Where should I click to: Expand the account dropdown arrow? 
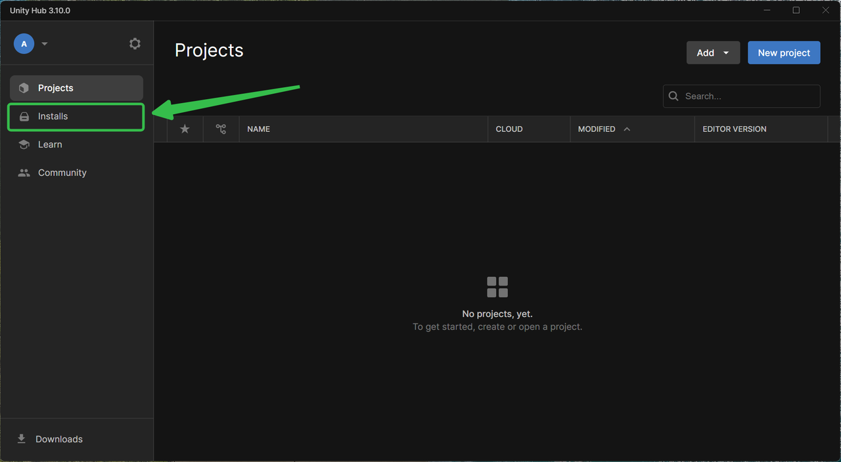(x=45, y=44)
